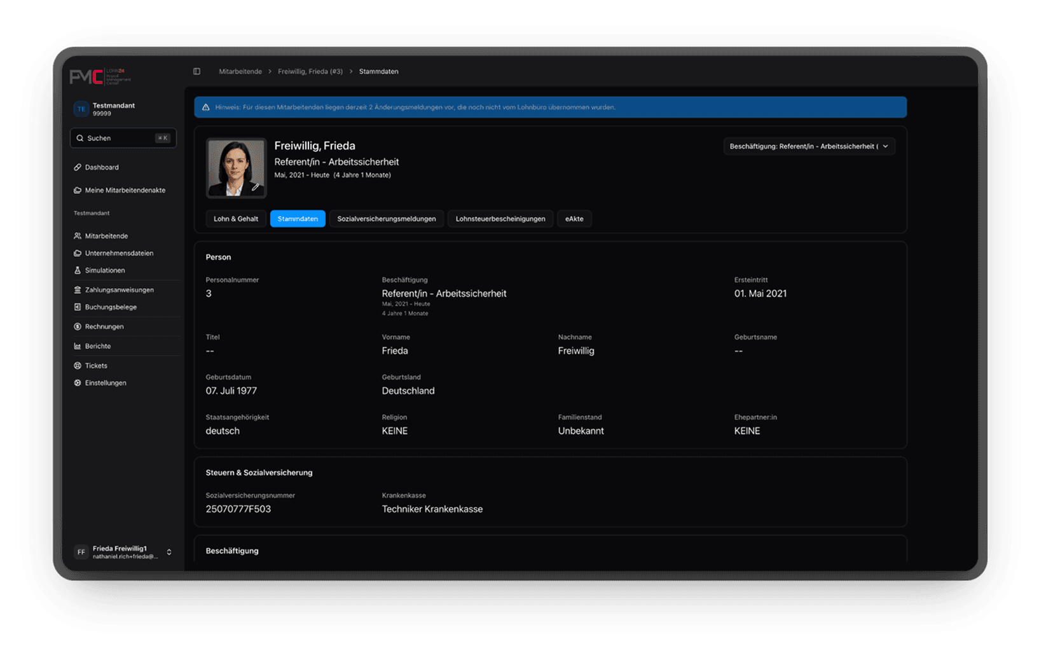Click the Zahlungsanweisungen bank icon
Image resolution: width=1046 pixels, height=667 pixels.
tap(78, 290)
